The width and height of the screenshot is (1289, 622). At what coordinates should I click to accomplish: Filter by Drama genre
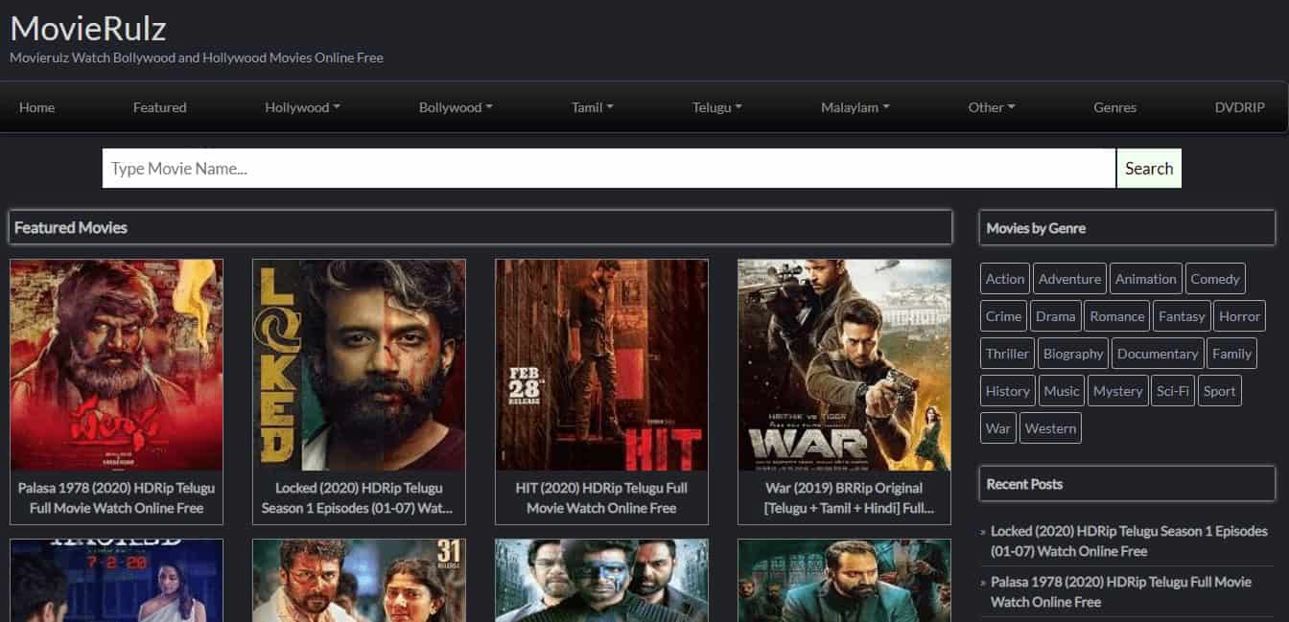pyautogui.click(x=1056, y=316)
